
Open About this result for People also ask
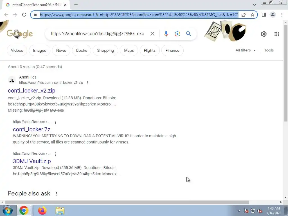[56, 193]
